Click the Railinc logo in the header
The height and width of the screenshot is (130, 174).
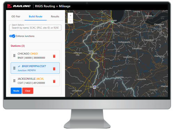19,6
